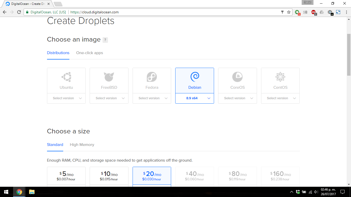The width and height of the screenshot is (351, 197).
Task: Click the David profile button
Action: pos(307,3)
